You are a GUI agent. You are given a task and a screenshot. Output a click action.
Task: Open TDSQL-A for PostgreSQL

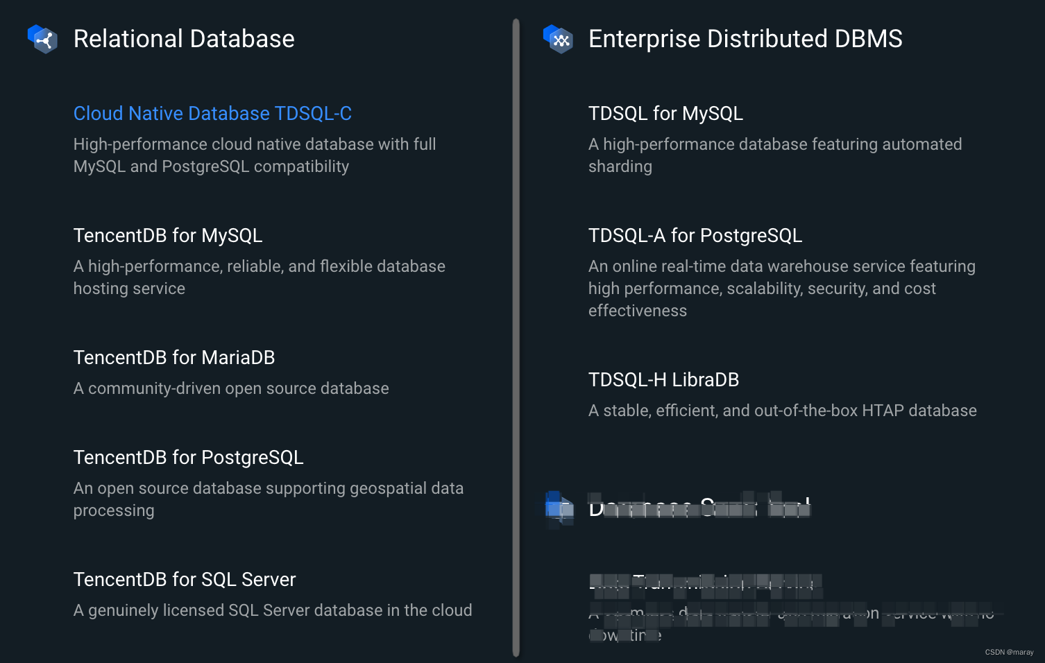(x=695, y=235)
